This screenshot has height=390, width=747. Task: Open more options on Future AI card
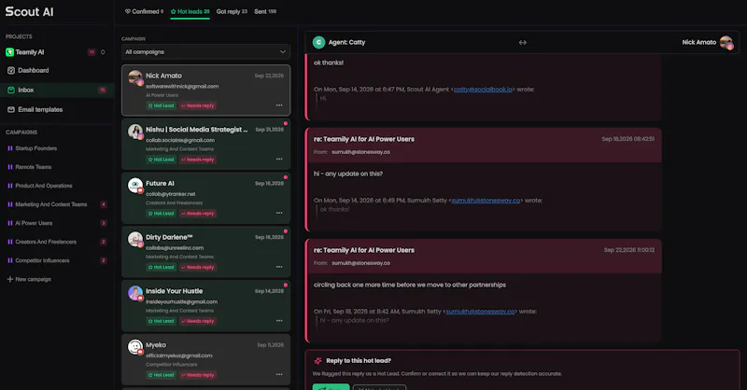(279, 213)
